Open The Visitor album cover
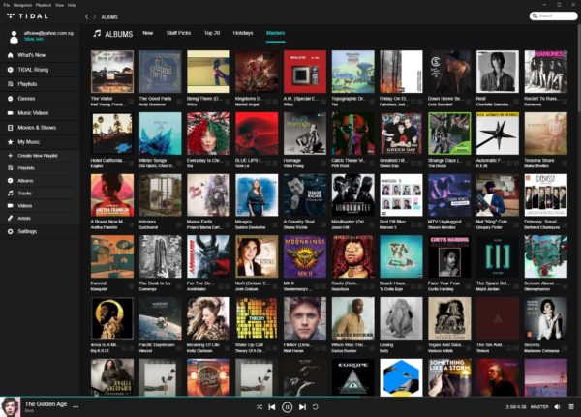581x417 pixels. [x=112, y=72]
